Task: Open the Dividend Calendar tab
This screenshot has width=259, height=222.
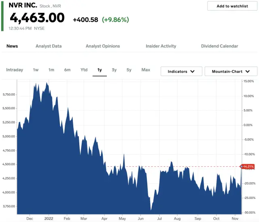Action: coord(219,46)
